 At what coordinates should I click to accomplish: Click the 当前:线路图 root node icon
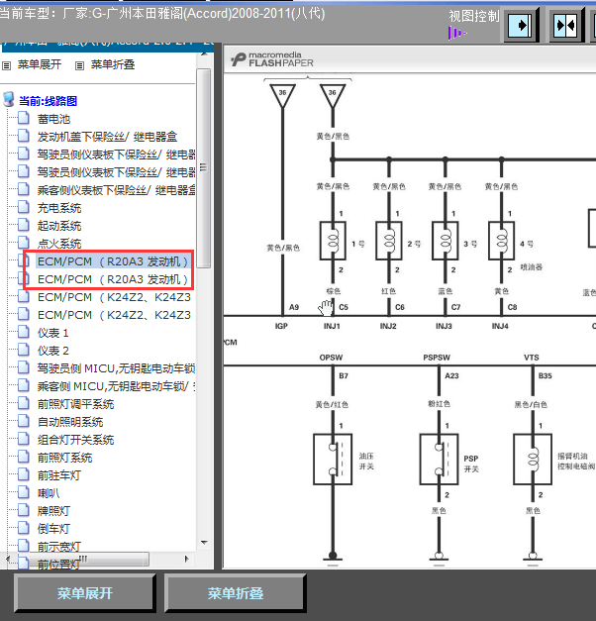click(9, 100)
